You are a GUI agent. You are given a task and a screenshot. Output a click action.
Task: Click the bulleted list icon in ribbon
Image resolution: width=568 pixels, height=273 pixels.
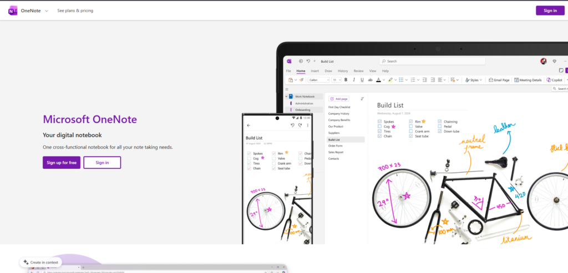(401, 80)
